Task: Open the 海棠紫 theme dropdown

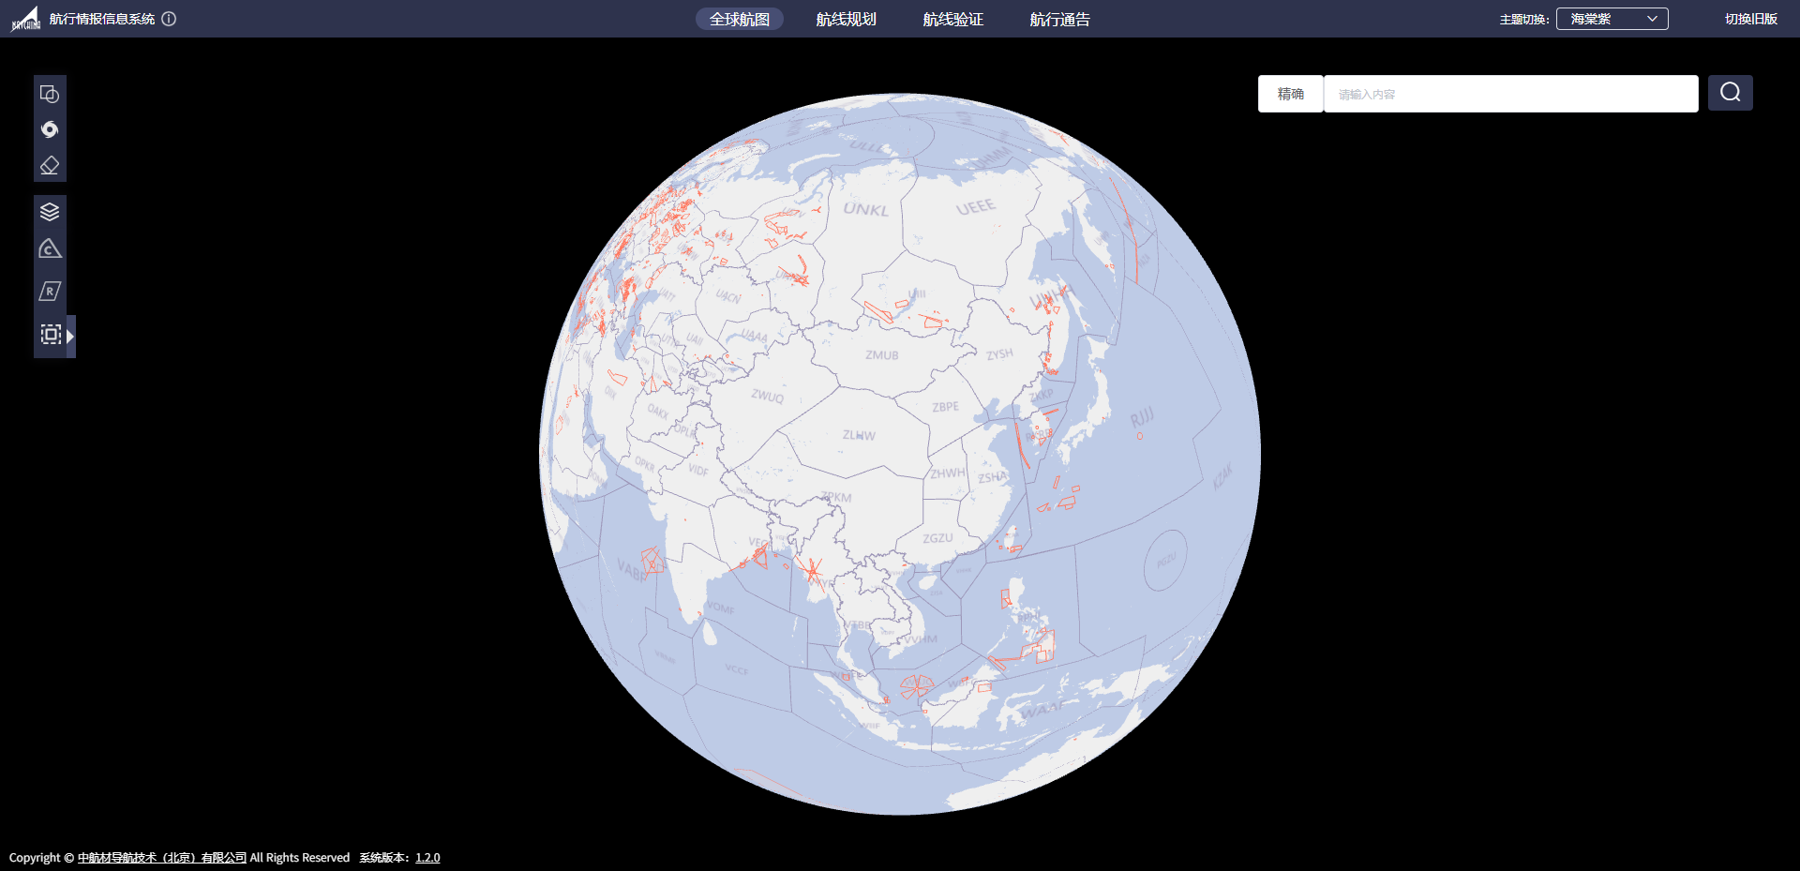Action: pos(1612,19)
